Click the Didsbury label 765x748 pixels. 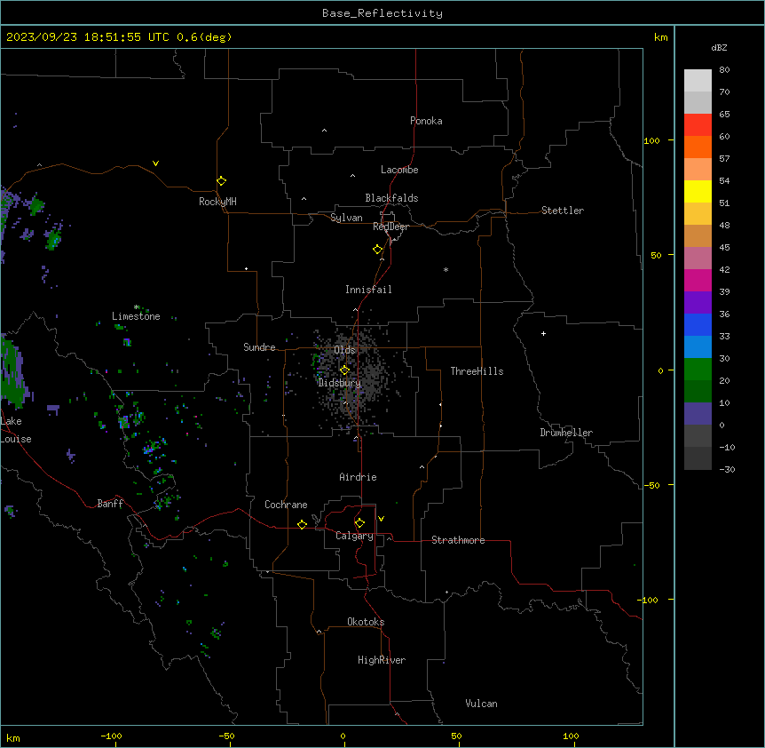[x=339, y=383]
